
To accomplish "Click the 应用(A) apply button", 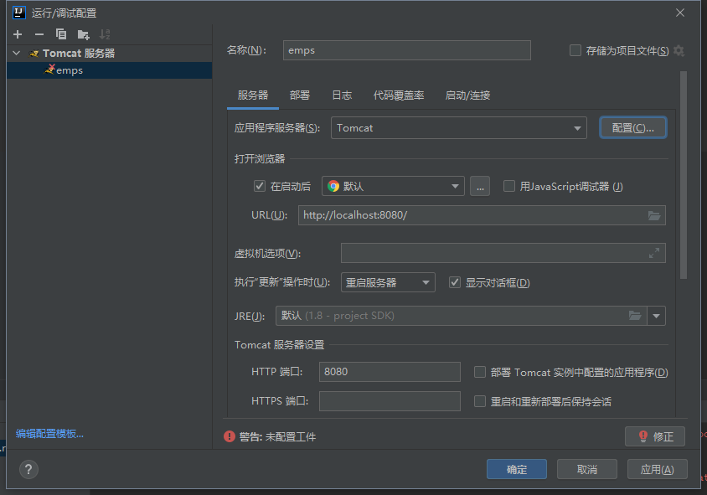I will tap(658, 469).
